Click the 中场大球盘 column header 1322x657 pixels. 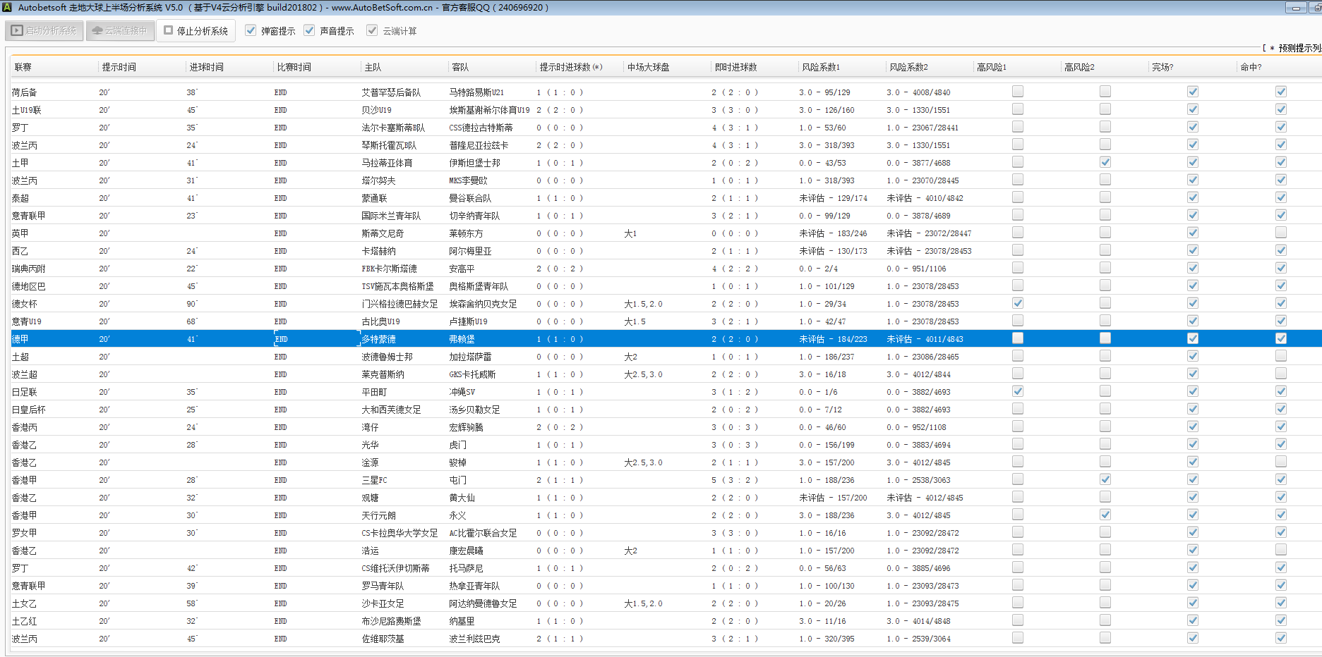648,68
